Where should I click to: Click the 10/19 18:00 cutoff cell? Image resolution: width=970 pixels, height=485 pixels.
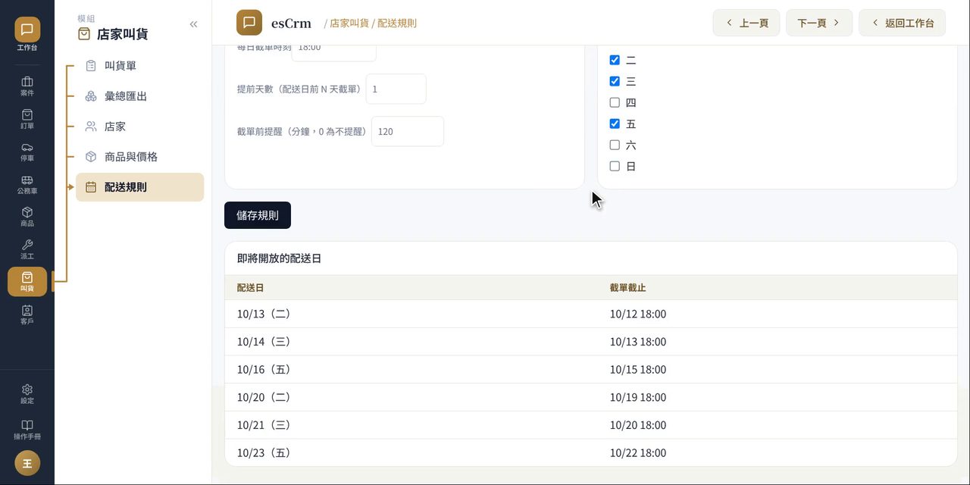pos(638,397)
